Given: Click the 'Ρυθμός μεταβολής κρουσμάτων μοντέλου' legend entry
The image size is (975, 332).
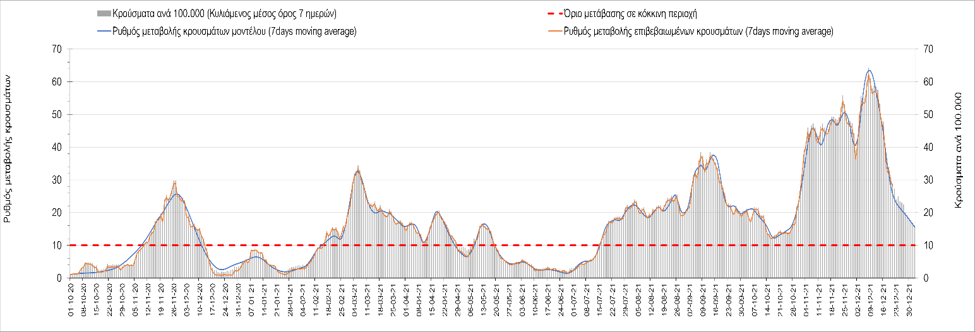Looking at the screenshot, I should click(234, 32).
